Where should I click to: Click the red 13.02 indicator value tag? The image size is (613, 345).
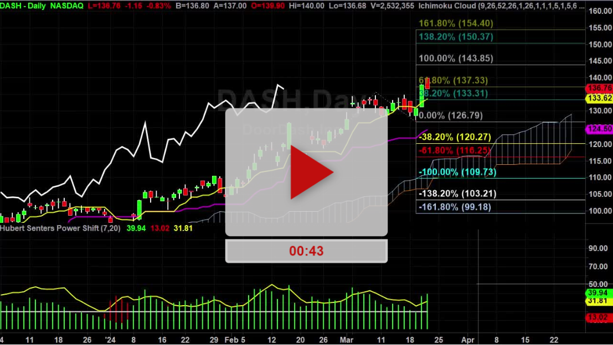click(x=597, y=317)
